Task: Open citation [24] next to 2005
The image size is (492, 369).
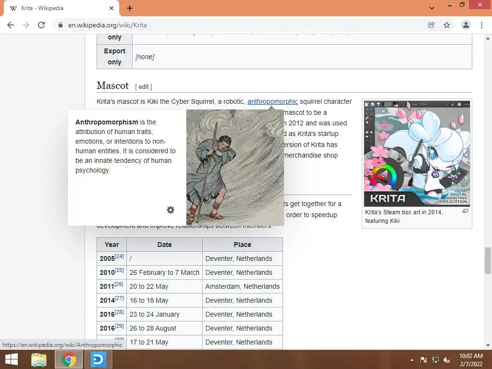Action: pyautogui.click(x=119, y=256)
